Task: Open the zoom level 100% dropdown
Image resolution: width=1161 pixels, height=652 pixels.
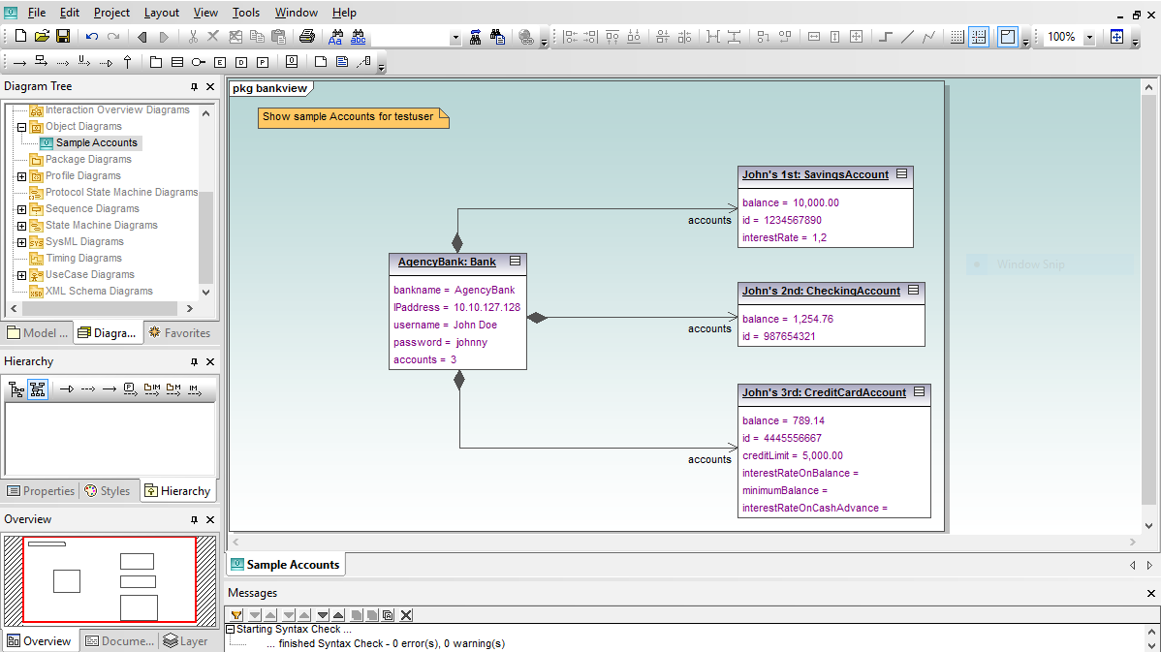Action: pyautogui.click(x=1089, y=37)
